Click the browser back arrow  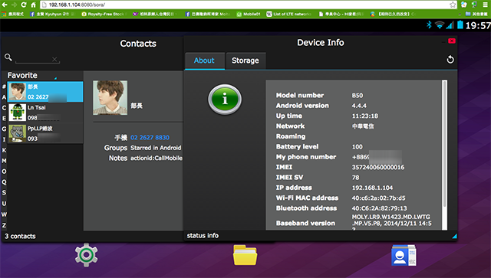coord(5,5)
